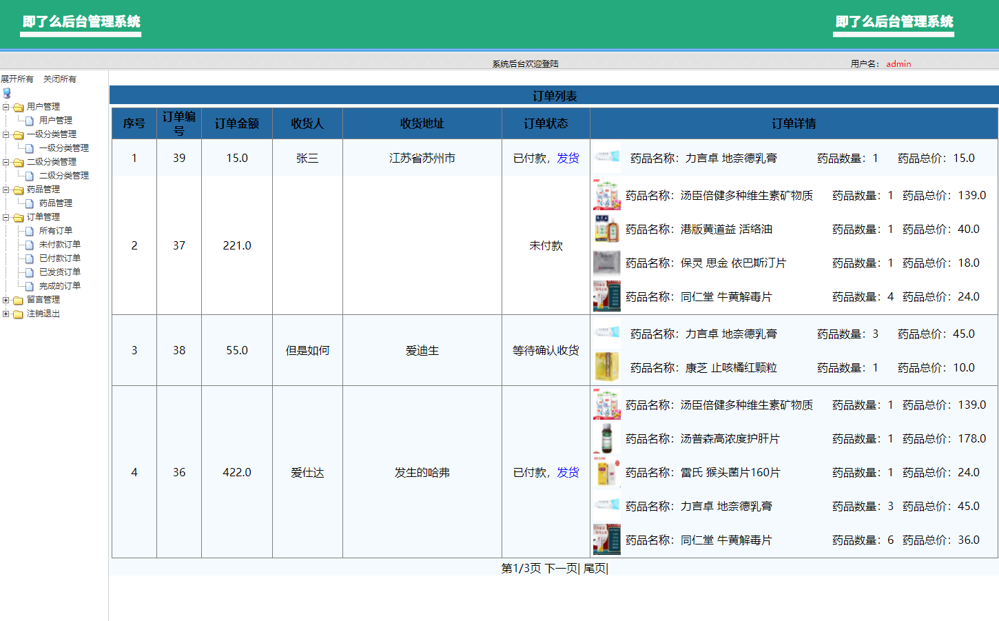Screen dimensions: 999x621
Task: Expand the 留言管理 tree node
Action: pyautogui.click(x=4, y=299)
